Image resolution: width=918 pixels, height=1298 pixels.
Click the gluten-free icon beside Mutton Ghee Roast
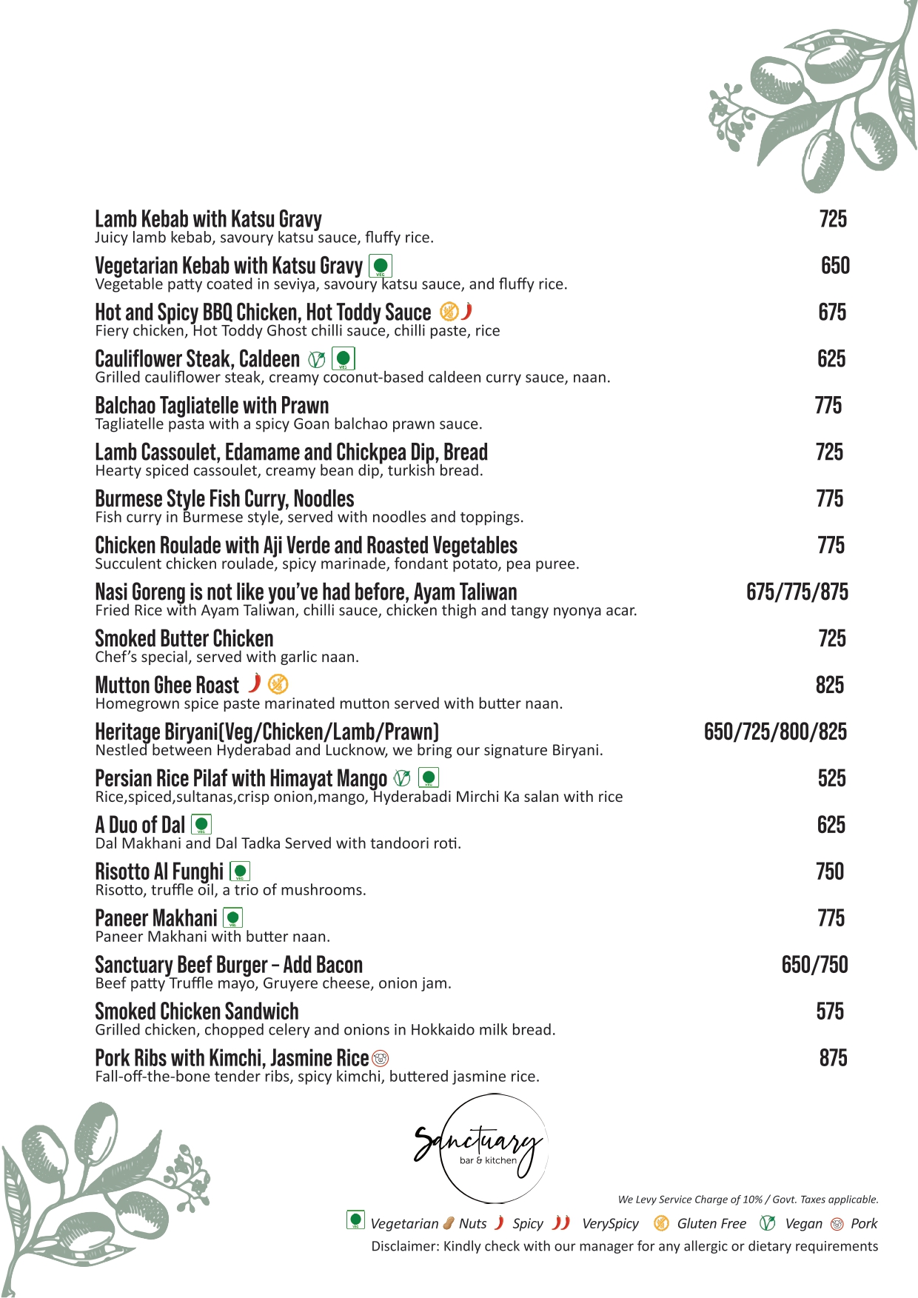tap(278, 684)
